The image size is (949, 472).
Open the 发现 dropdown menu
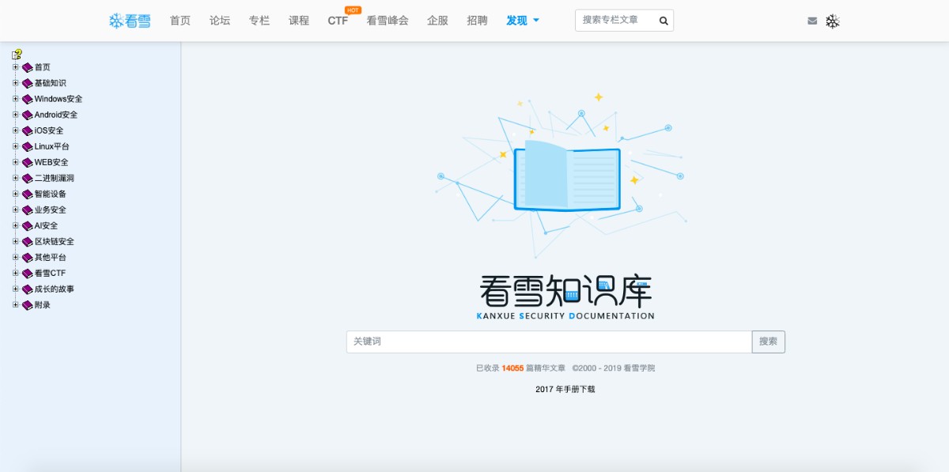(x=523, y=21)
